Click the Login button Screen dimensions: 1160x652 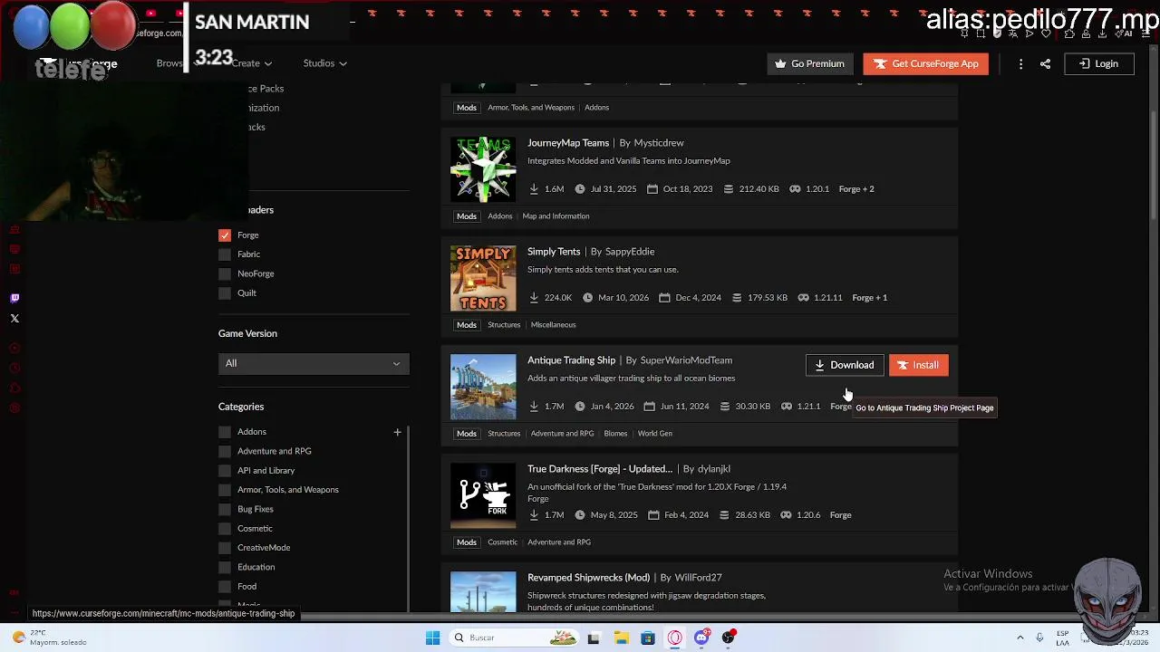[x=1098, y=63]
